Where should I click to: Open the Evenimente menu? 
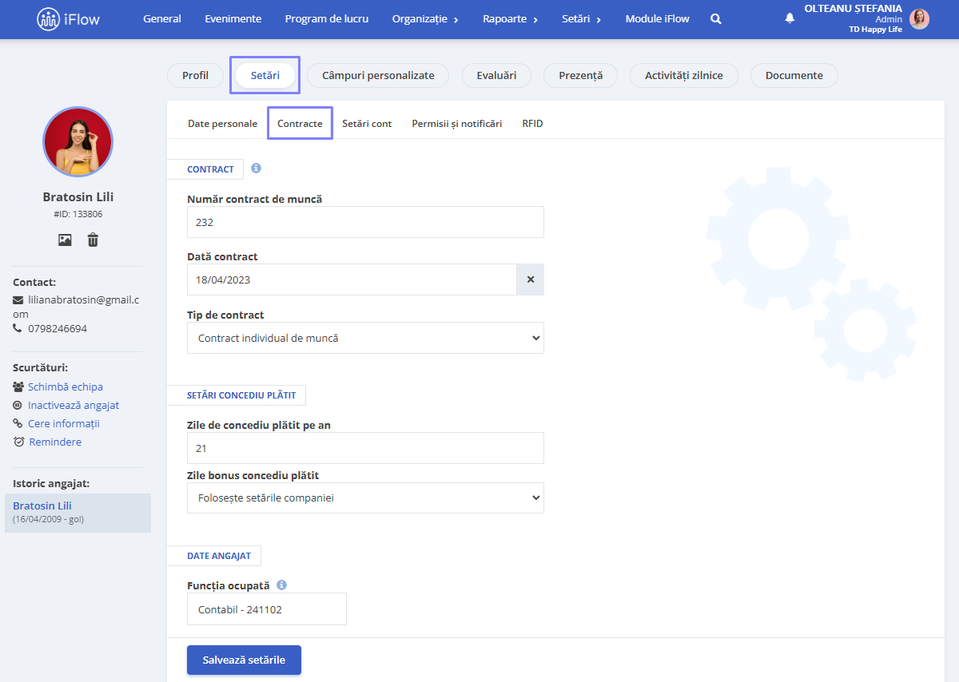(x=233, y=18)
